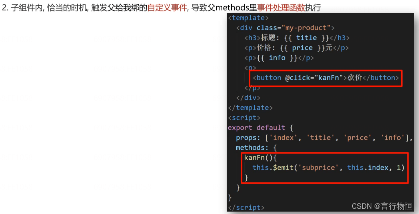Click the methods property name

[248, 148]
